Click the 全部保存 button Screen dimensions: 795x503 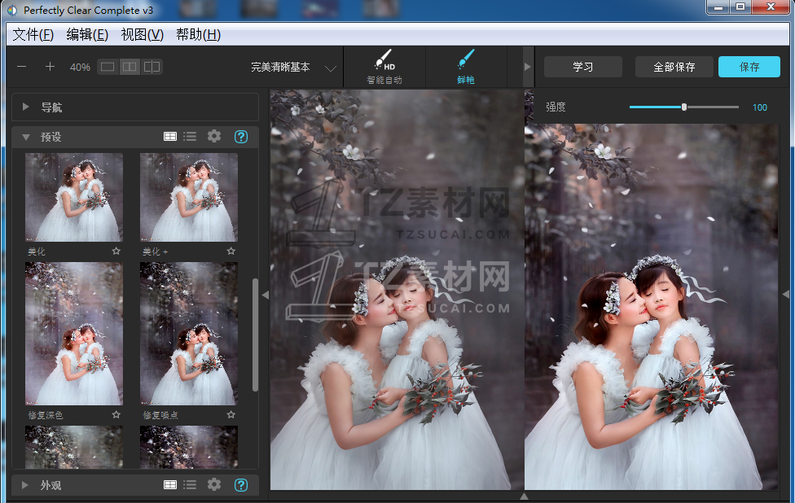click(674, 67)
